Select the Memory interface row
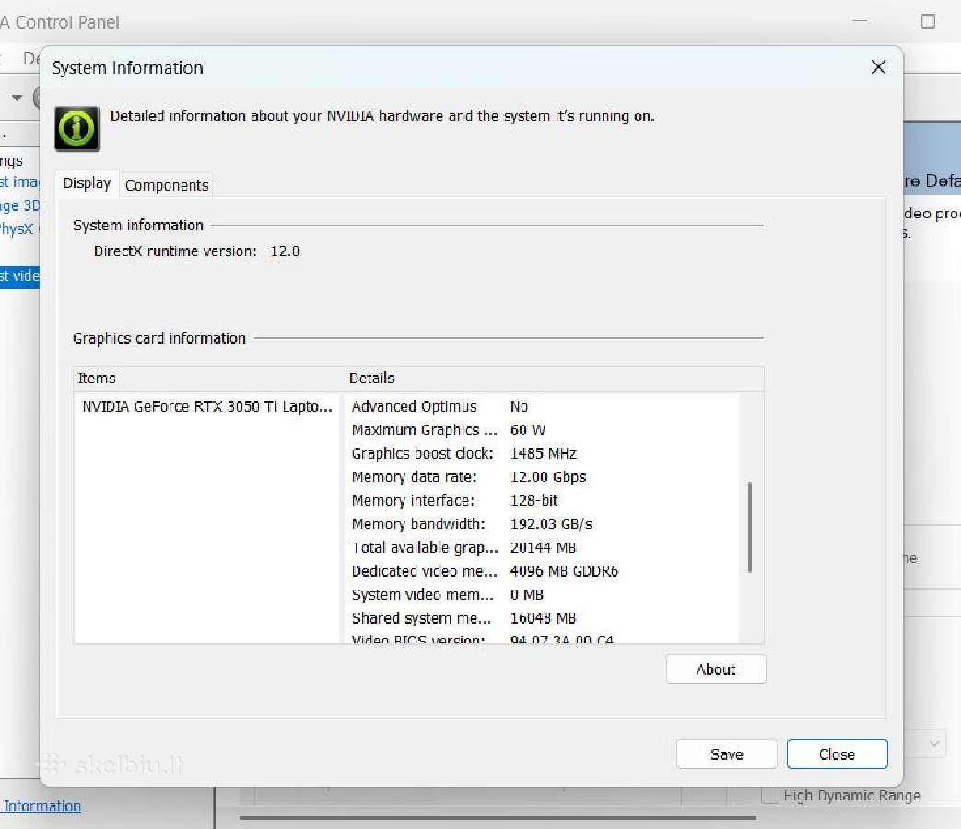The height and width of the screenshot is (829, 961). coord(543,500)
